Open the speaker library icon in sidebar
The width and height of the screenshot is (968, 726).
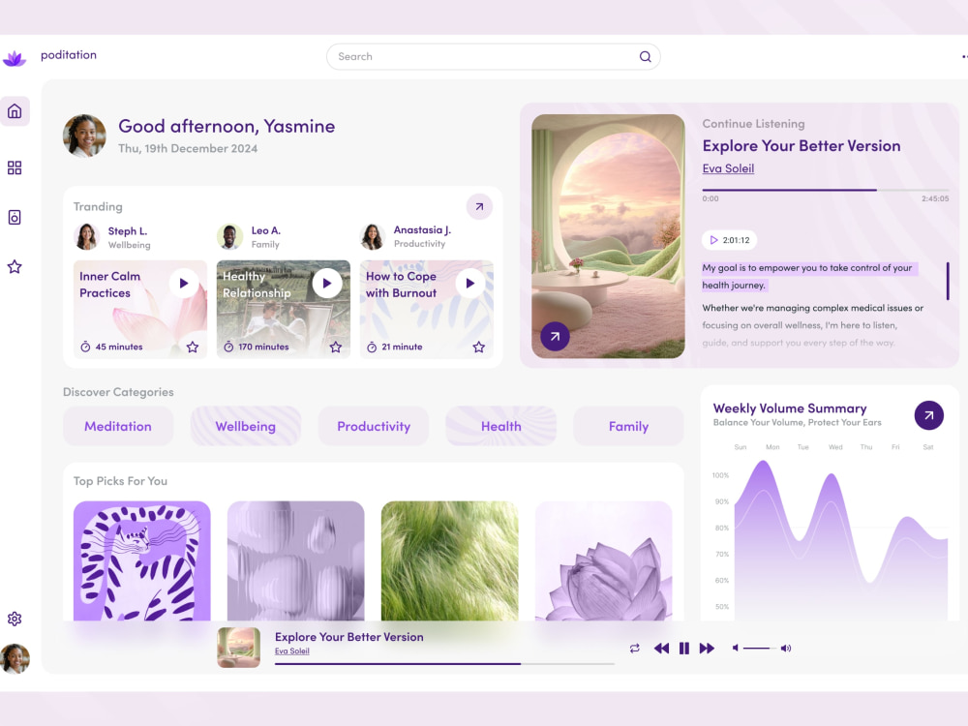[15, 217]
